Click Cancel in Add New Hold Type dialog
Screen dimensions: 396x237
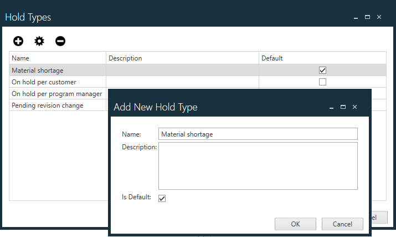click(x=342, y=224)
